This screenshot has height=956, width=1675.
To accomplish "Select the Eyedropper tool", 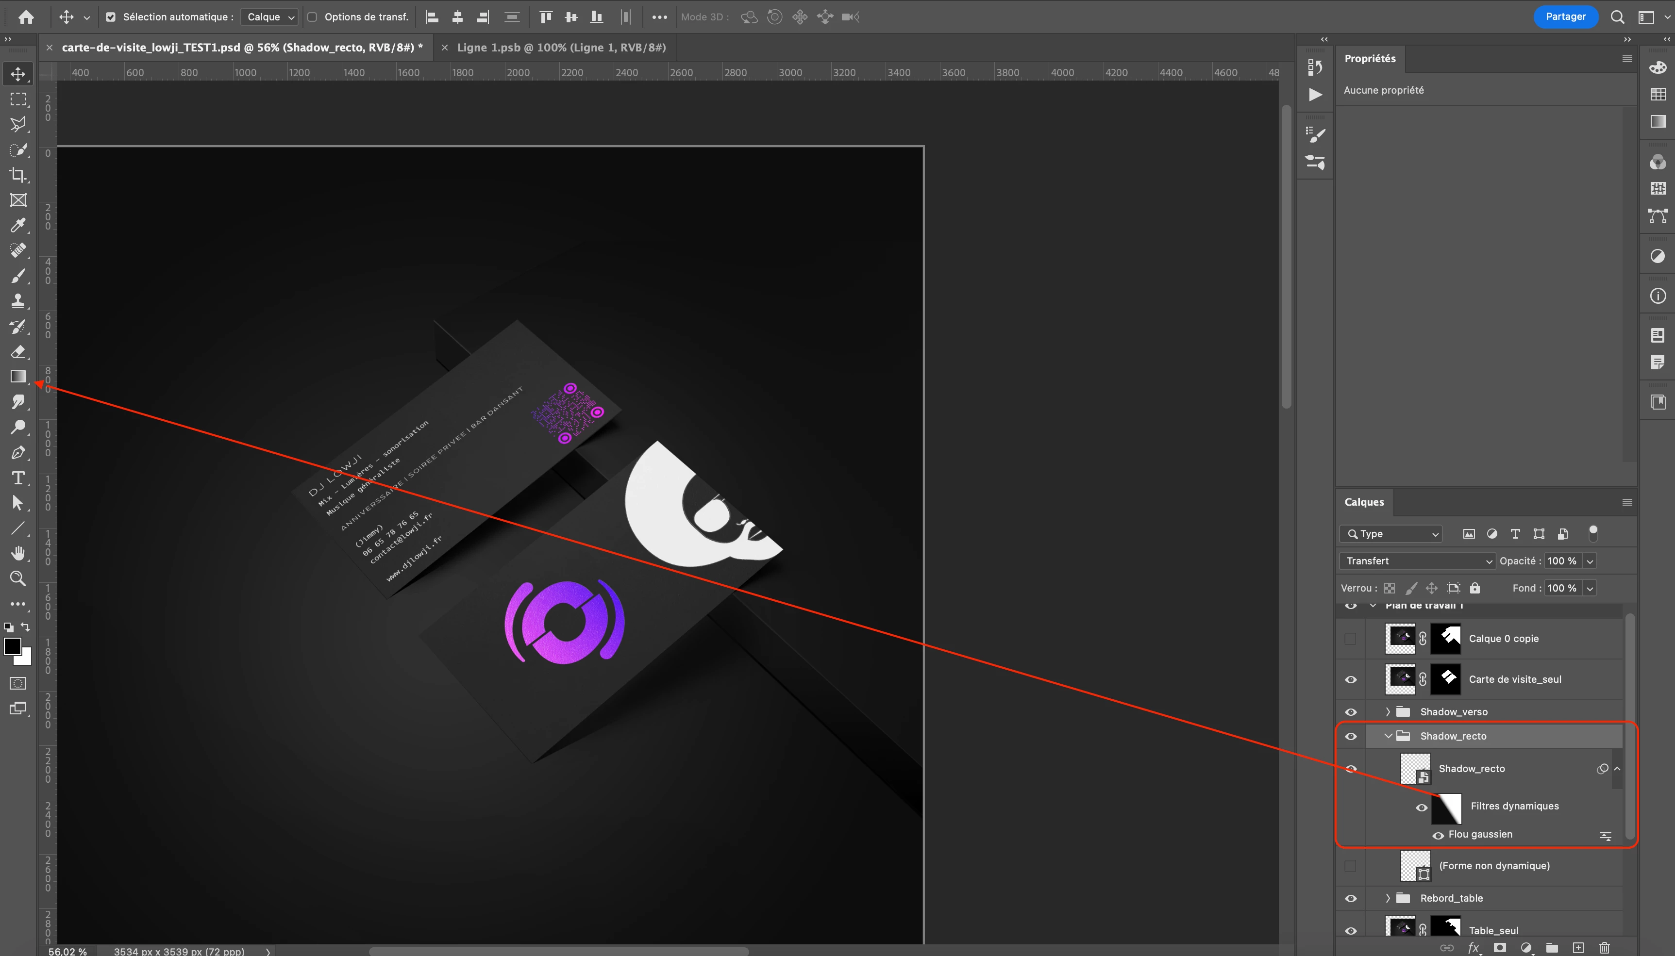I will coord(18,225).
